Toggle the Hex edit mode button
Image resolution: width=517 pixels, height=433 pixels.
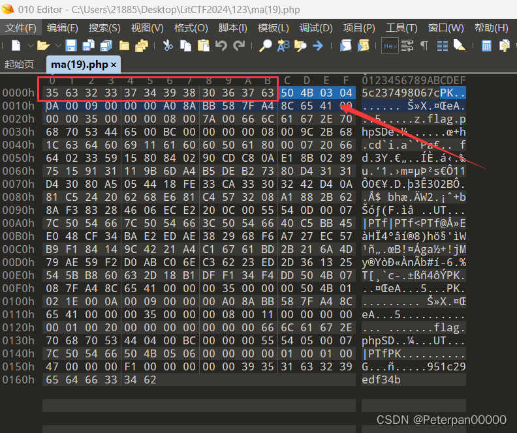coord(390,46)
